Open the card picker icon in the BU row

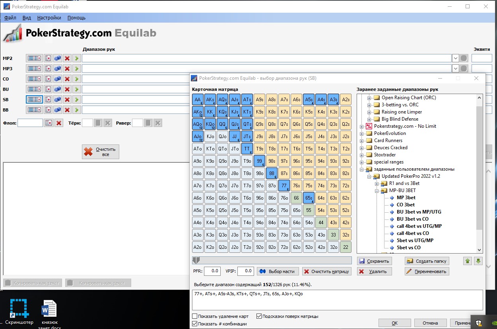pos(48,89)
